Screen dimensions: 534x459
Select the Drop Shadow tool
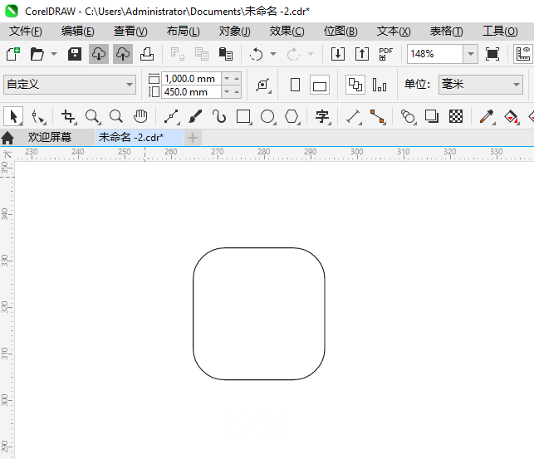pos(432,116)
